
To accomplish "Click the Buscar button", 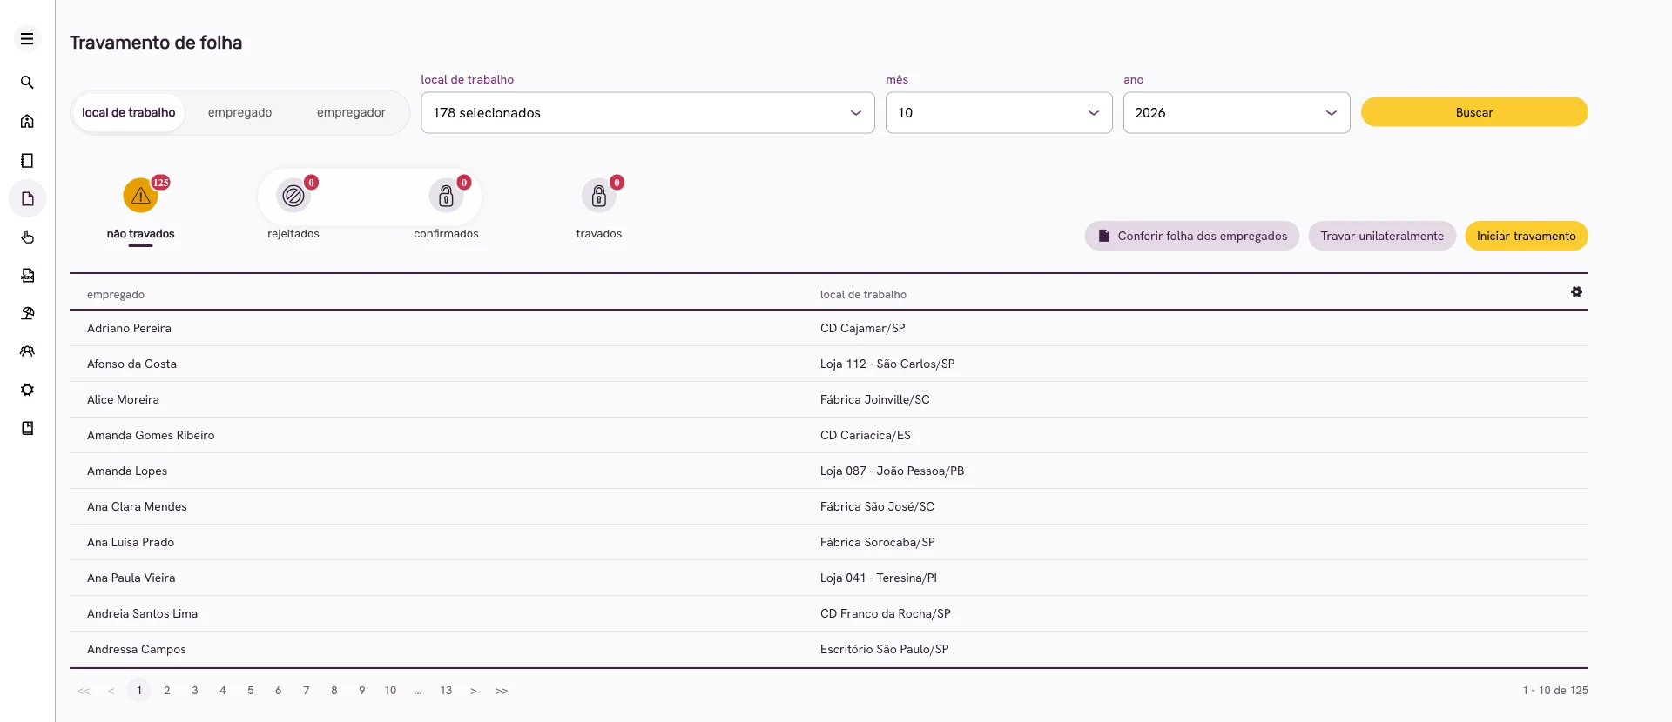I will click(x=1474, y=112).
